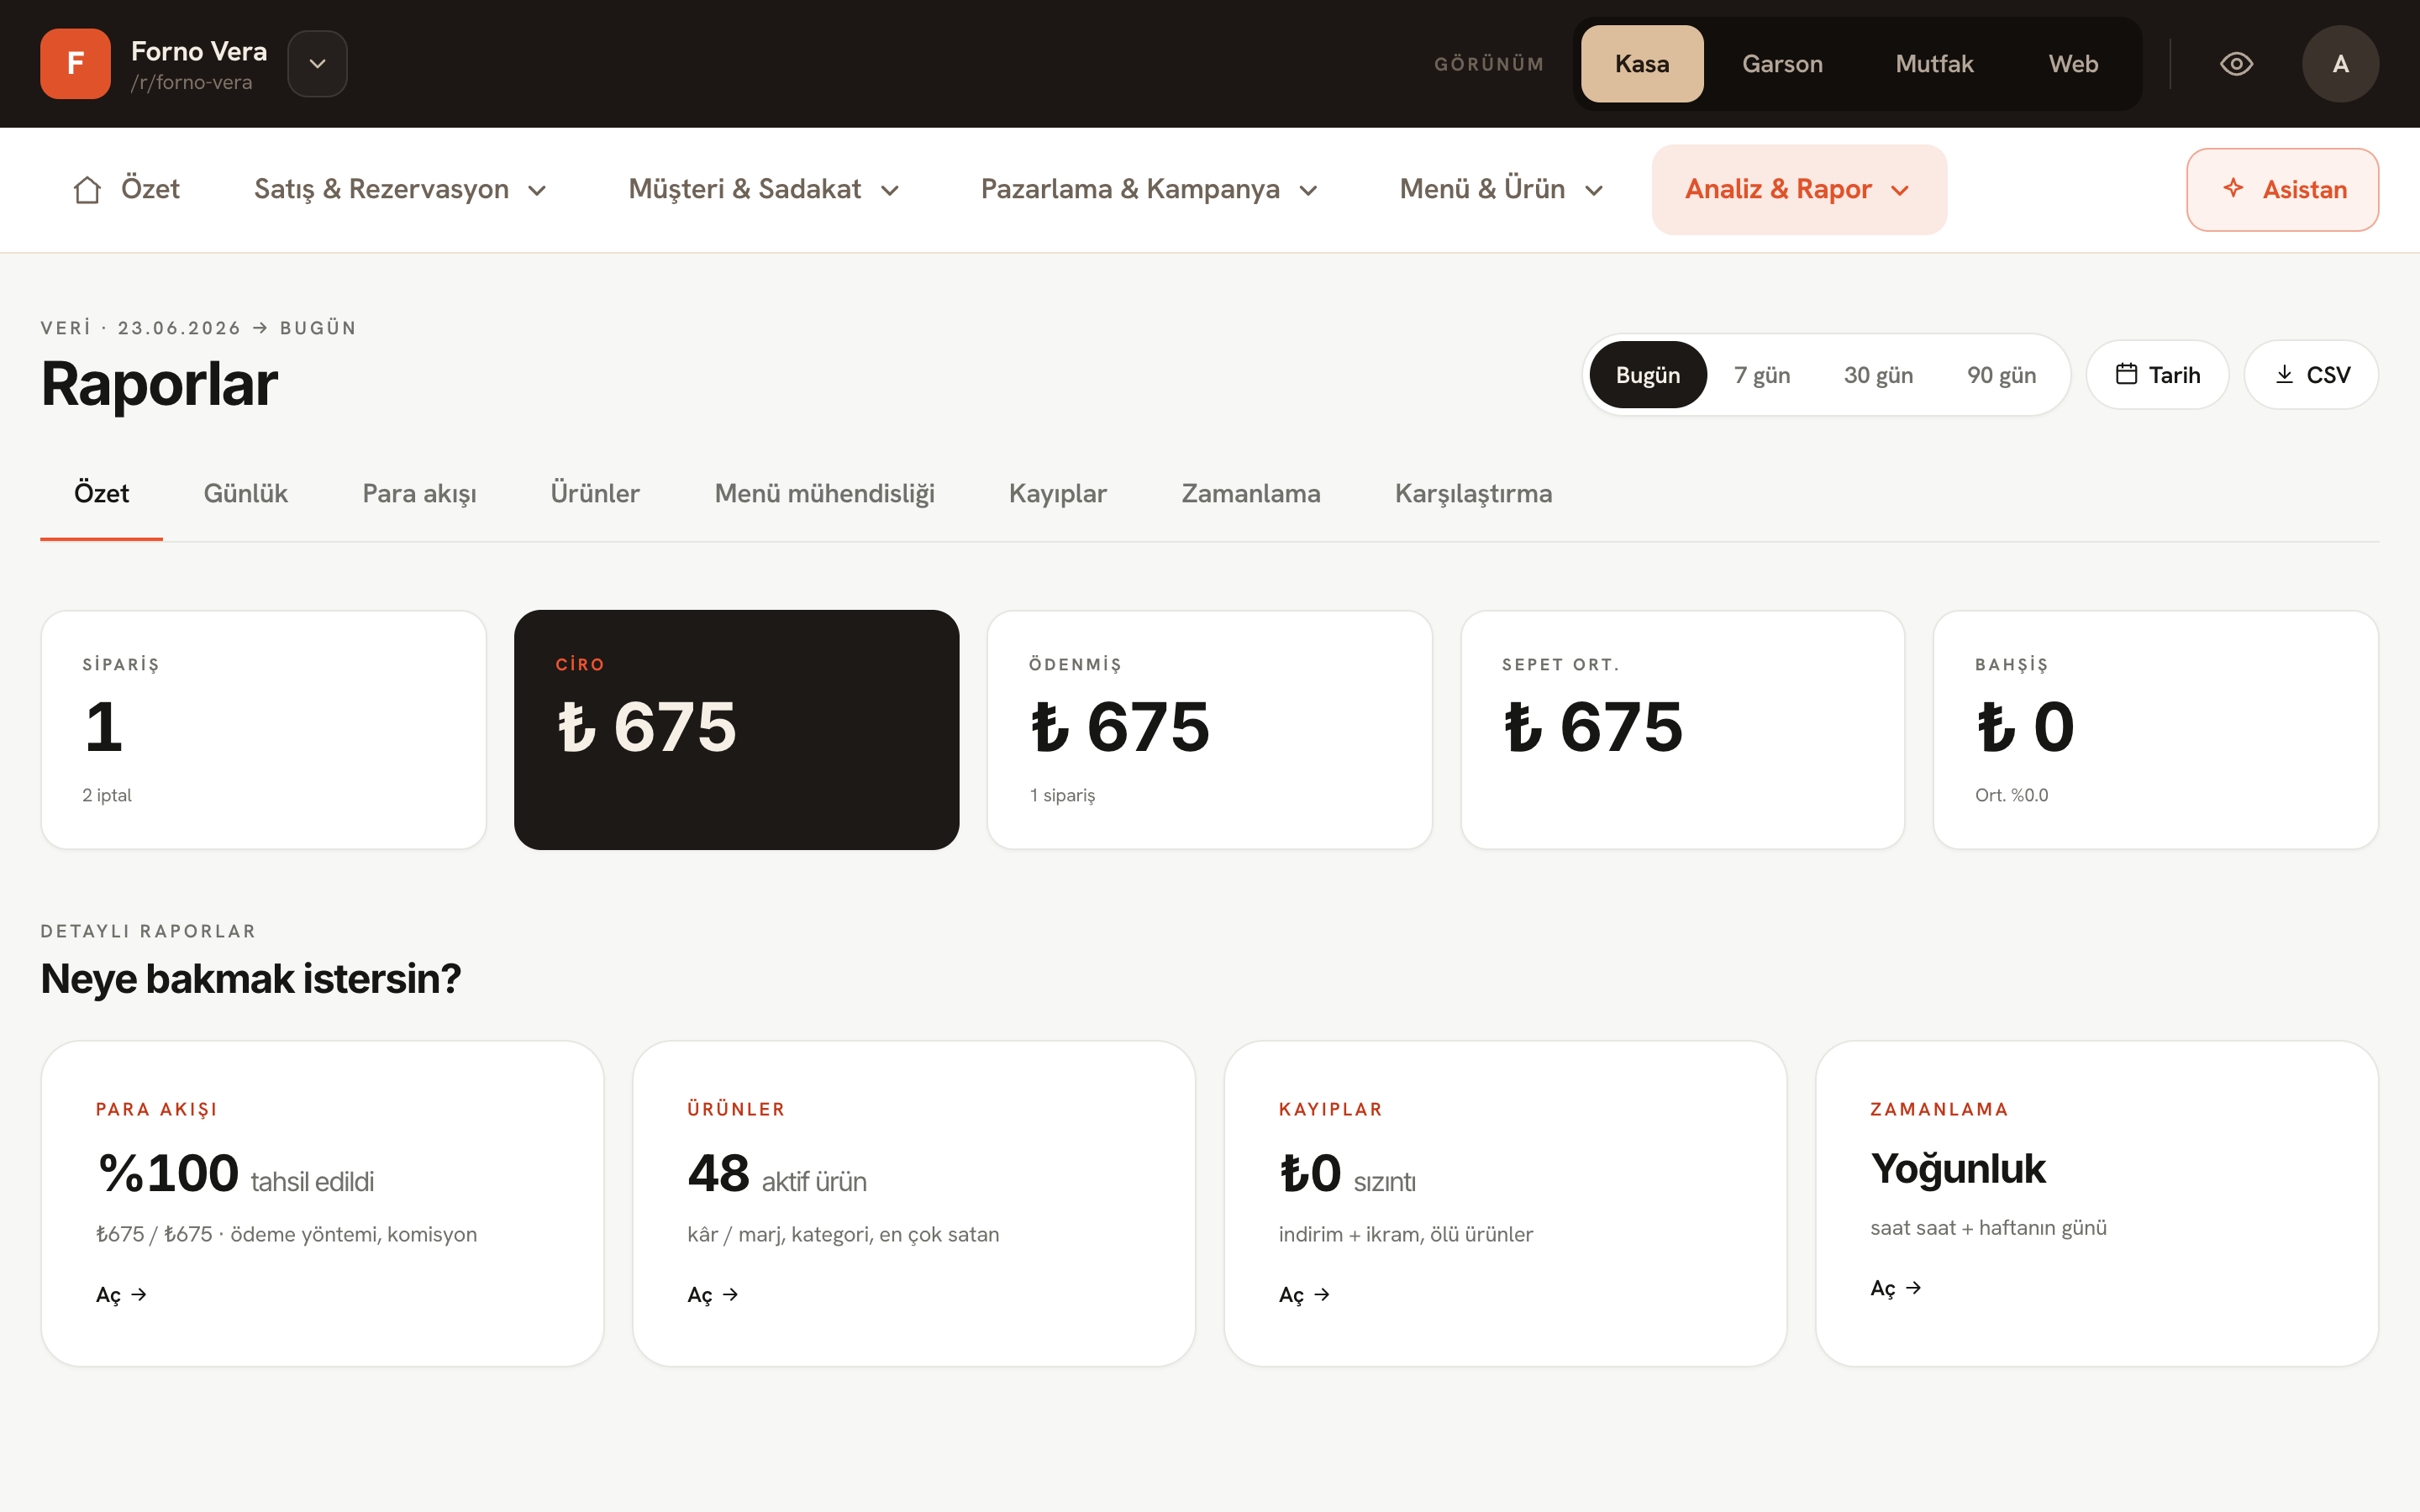Switch view to Web

click(2073, 64)
